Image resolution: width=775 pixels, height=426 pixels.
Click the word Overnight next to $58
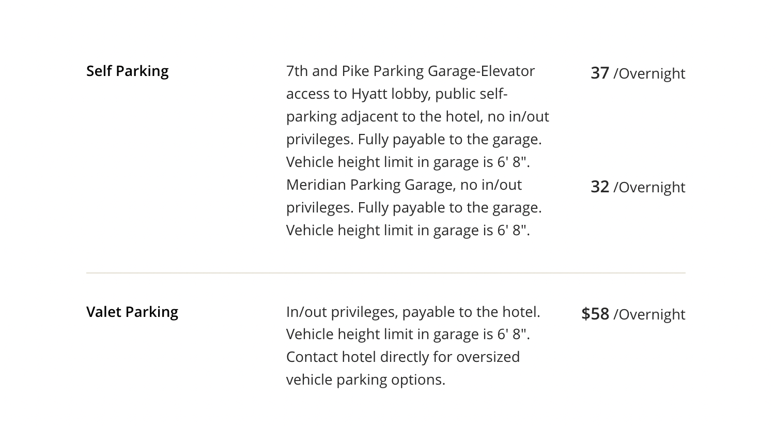(x=652, y=314)
